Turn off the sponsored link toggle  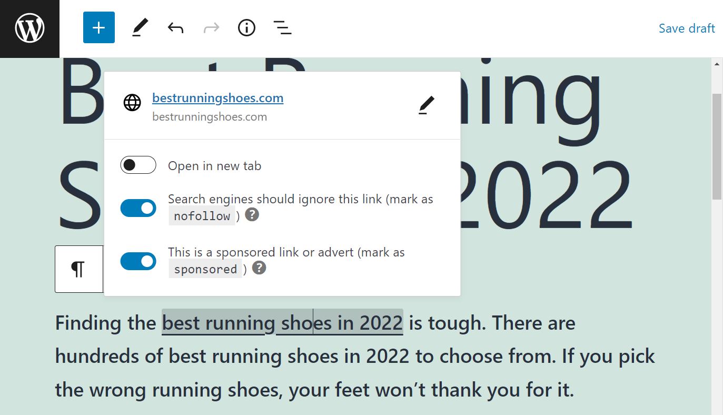[138, 261]
